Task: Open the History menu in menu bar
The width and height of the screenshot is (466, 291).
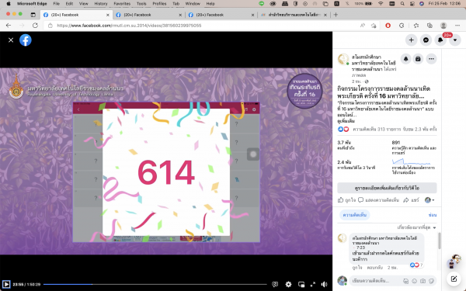Action: [101, 4]
